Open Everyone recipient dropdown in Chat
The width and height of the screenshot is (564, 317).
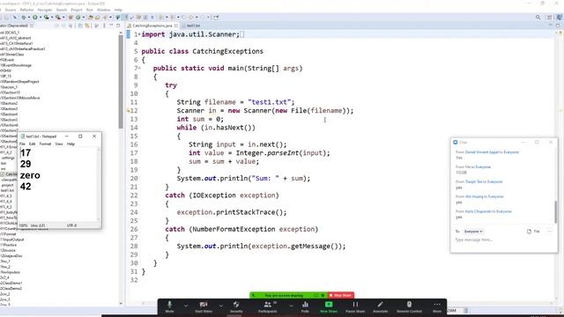(x=473, y=232)
